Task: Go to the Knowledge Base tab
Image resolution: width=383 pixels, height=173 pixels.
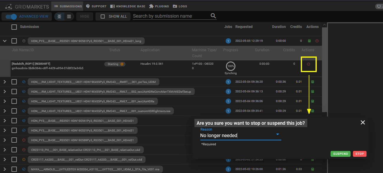Action: pos(128,6)
